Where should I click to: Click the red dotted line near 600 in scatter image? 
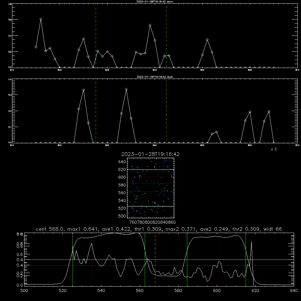pos(150,177)
